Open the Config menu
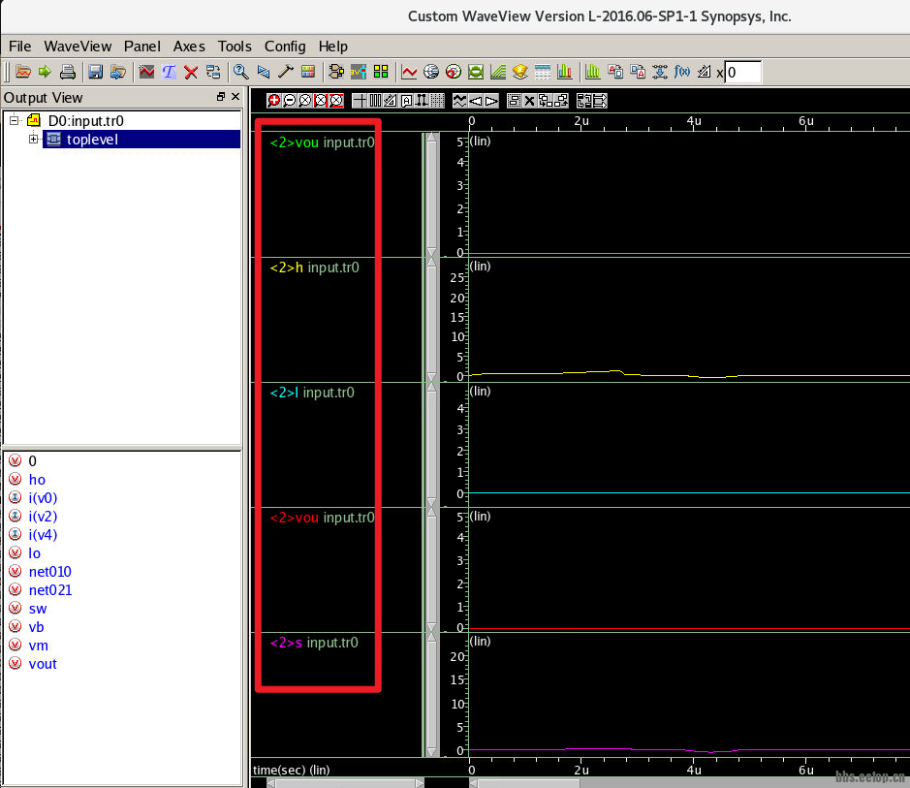 (x=285, y=47)
